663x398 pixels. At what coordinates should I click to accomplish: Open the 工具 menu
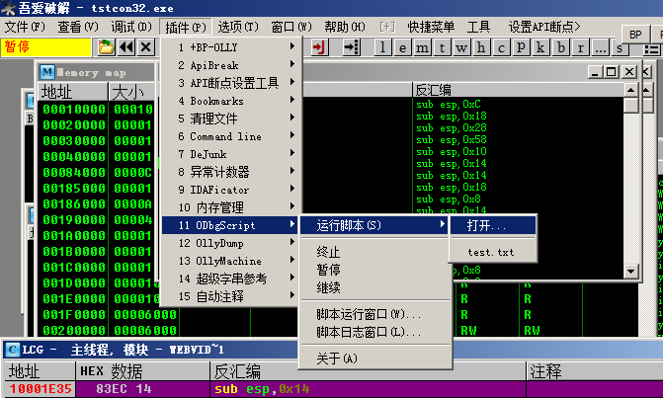pos(478,27)
